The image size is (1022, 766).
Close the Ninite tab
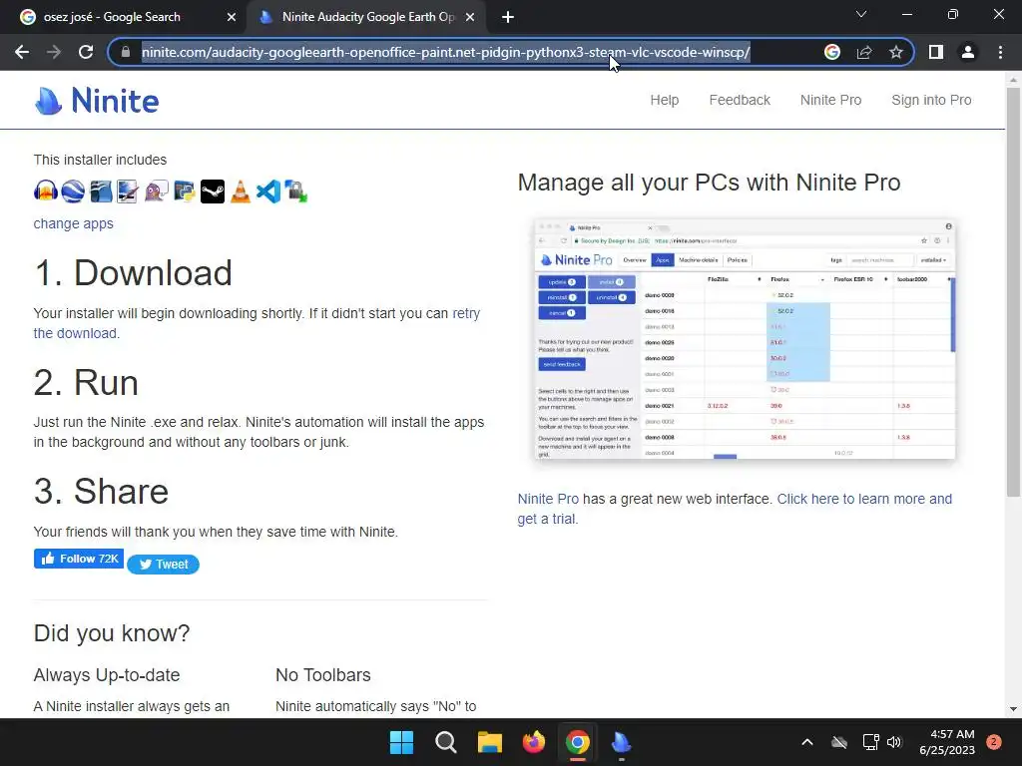point(470,18)
